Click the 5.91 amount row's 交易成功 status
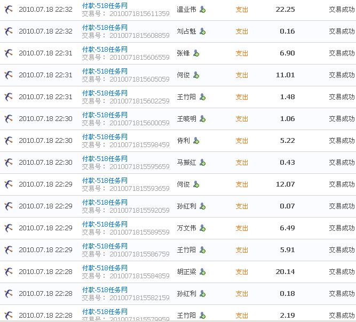 342,250
